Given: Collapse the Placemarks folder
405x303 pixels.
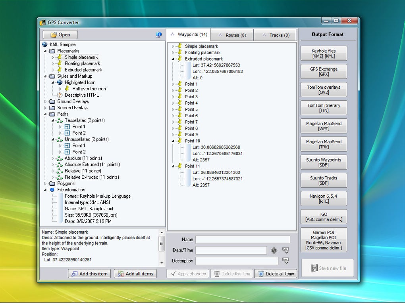Looking at the screenshot, I should [45, 51].
